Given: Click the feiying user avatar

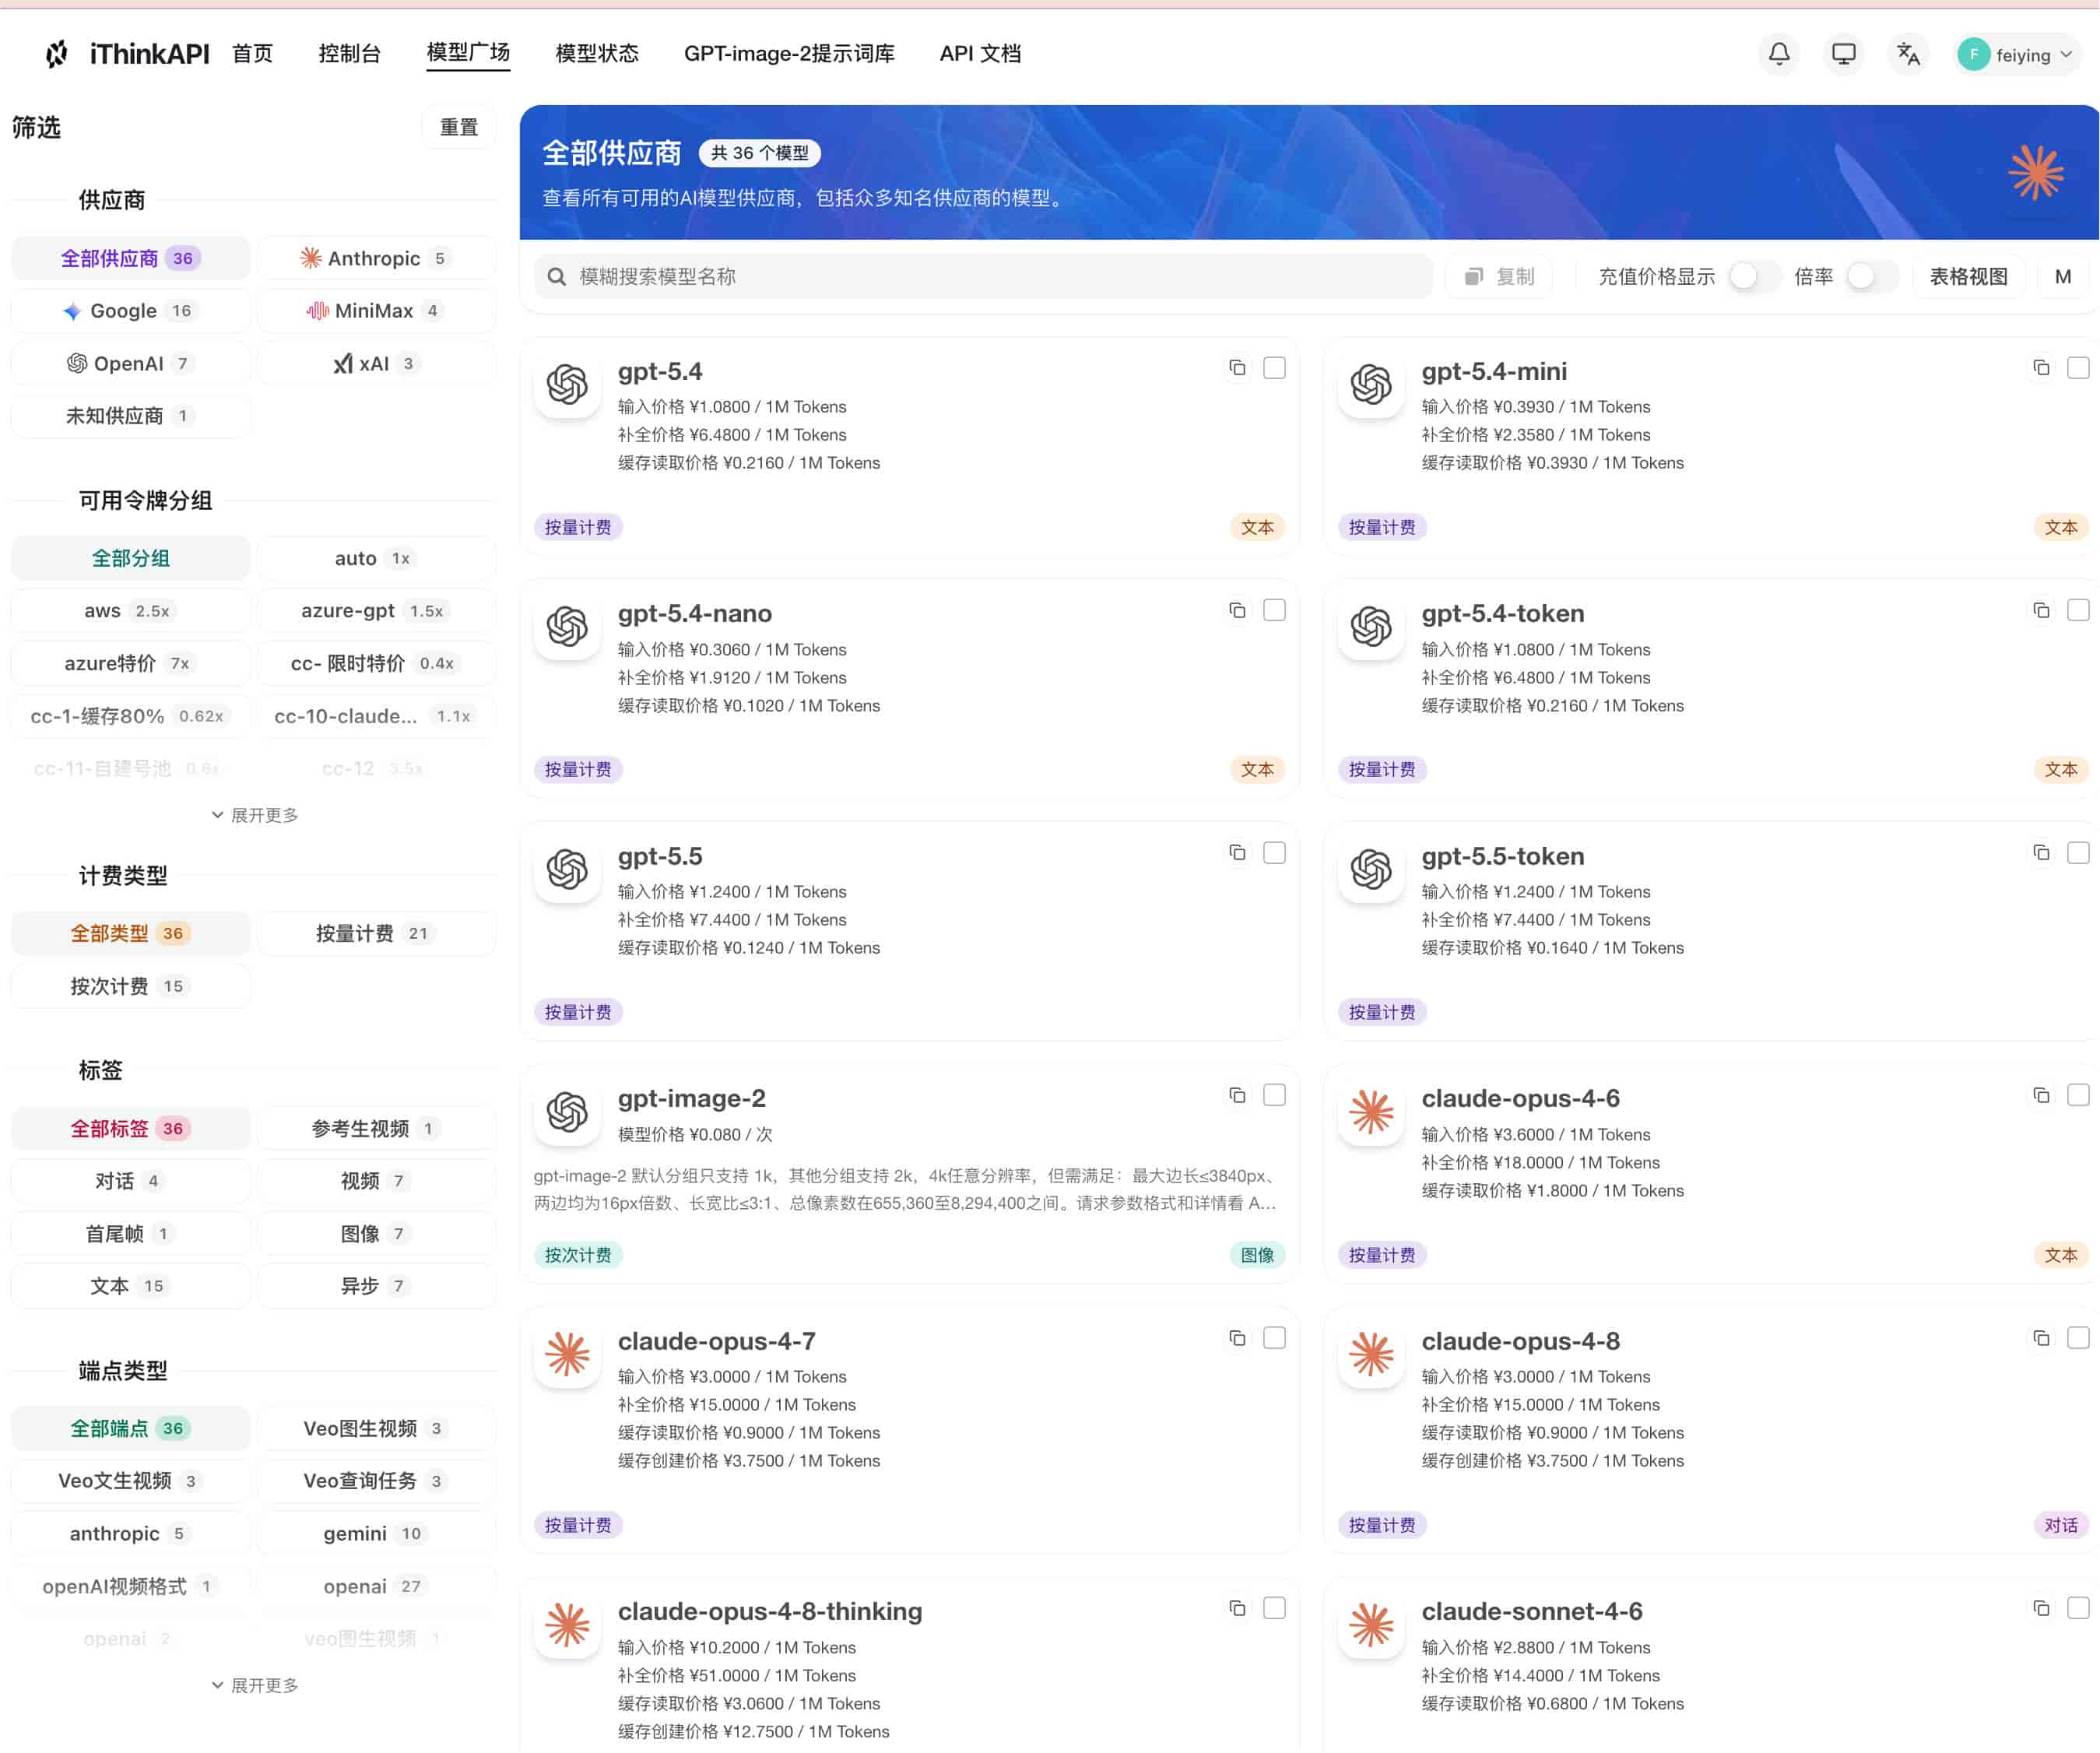Looking at the screenshot, I should pos(1973,55).
